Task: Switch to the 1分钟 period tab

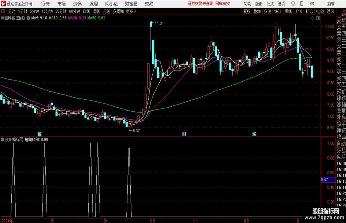Action: coord(23,11)
